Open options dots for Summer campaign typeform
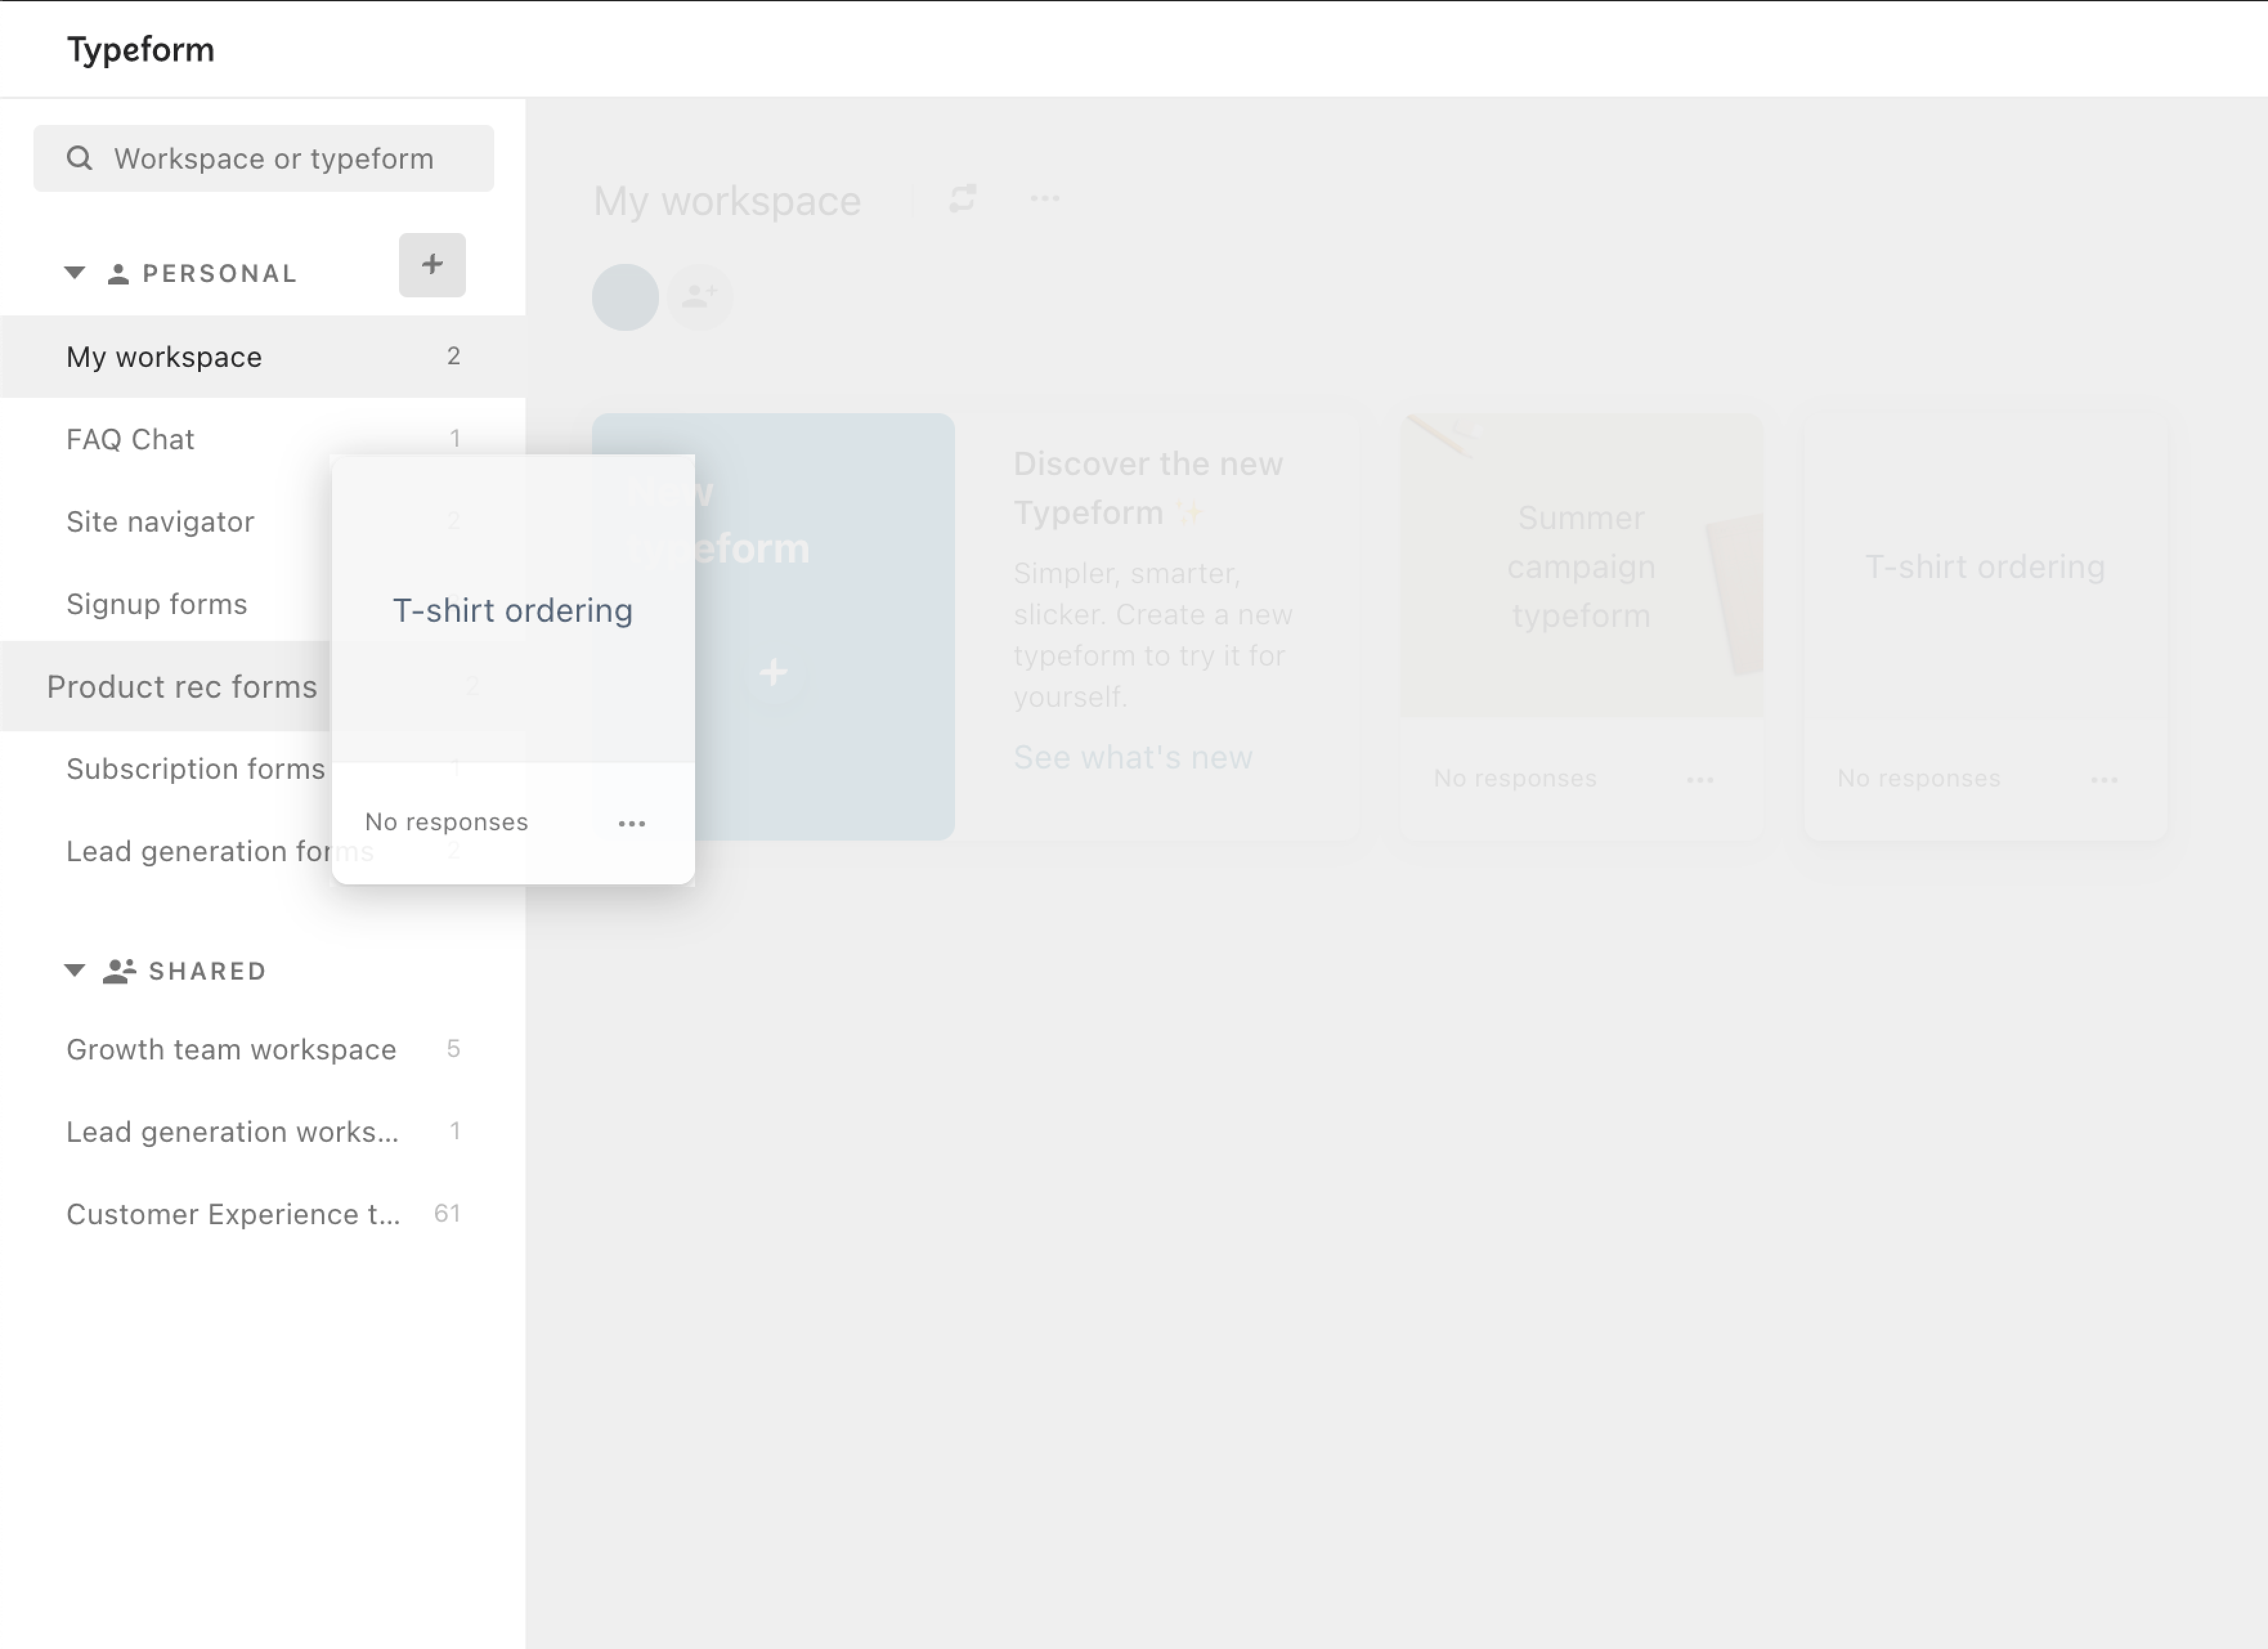Screen dimensions: 2268x1649 tap(1700, 779)
